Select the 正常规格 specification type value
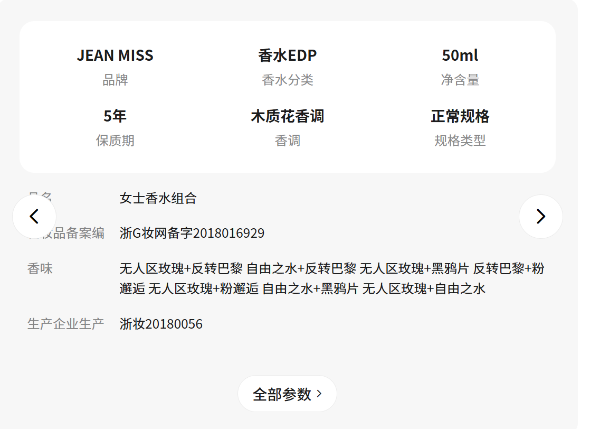Viewport: 590px width, 429px height. point(460,116)
